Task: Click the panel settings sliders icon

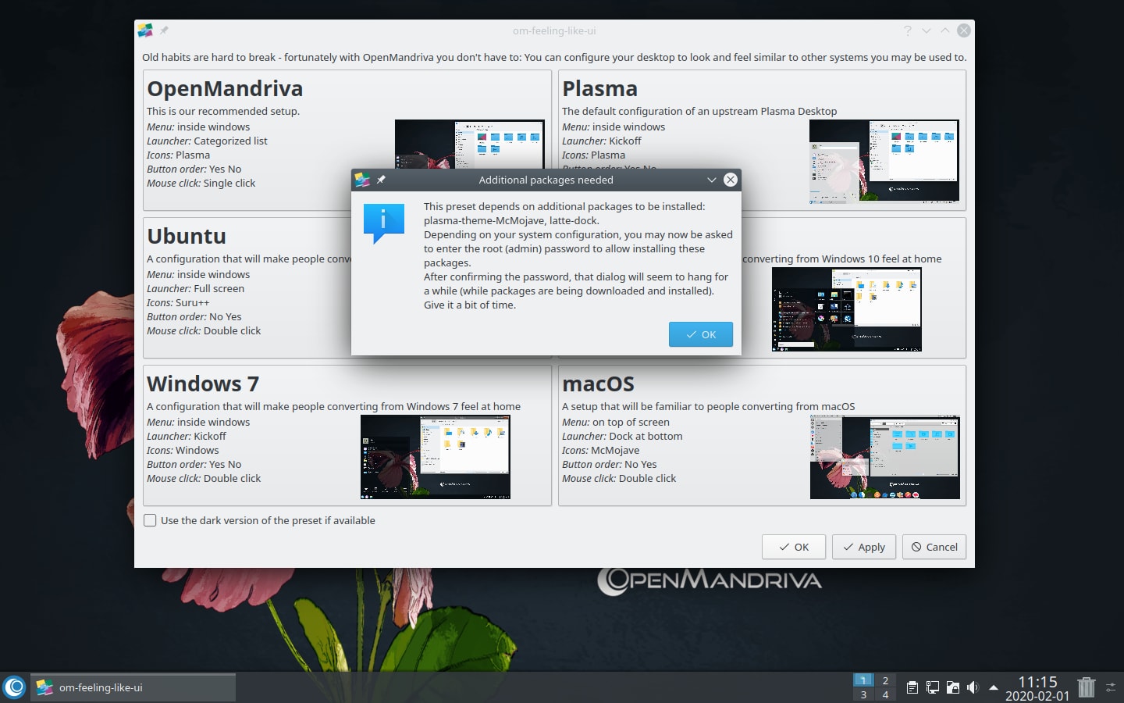Action: point(1111,687)
